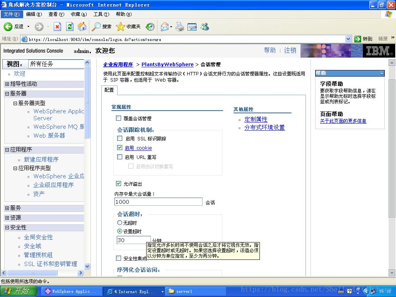Click the question mark tray icon
396x297 pixels.
349,292
